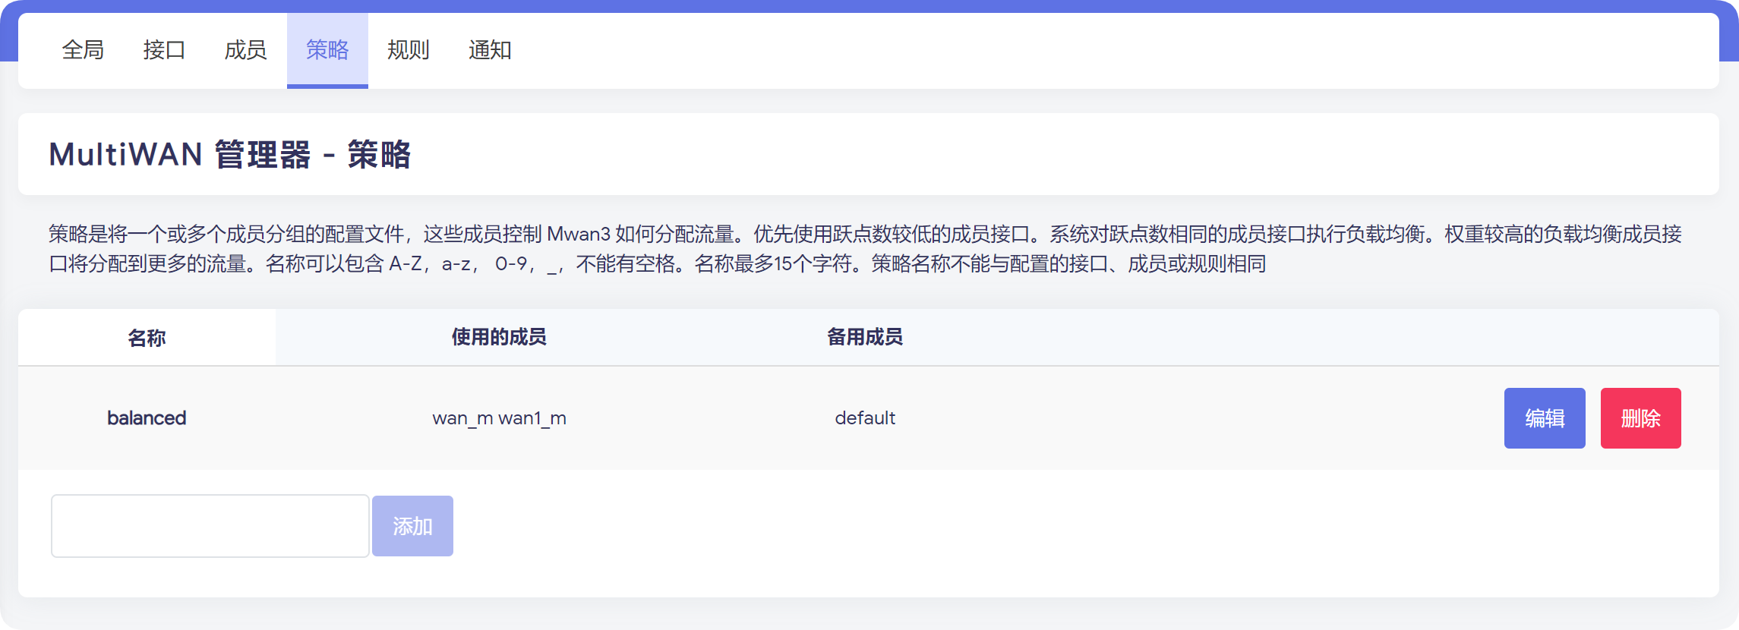
Task: Click the default backup member cell
Action: click(x=865, y=418)
